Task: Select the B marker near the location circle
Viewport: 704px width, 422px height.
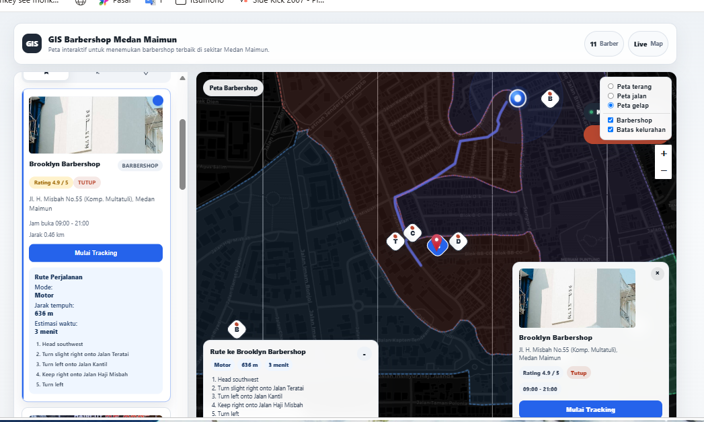Action: (550, 98)
